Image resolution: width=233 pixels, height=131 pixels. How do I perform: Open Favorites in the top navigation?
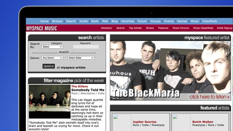coord(128,21)
